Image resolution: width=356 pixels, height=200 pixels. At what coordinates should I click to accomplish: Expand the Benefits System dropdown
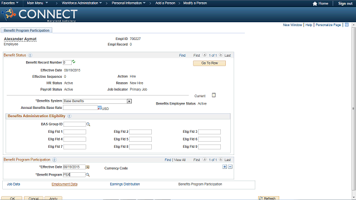(x=129, y=101)
